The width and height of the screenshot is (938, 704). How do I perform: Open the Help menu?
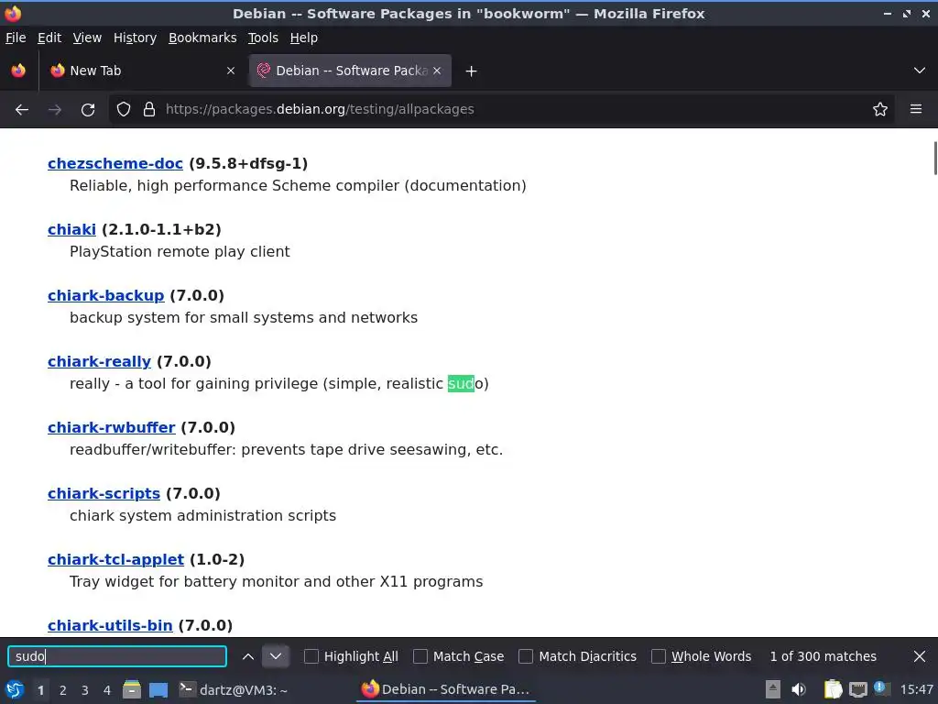(x=303, y=38)
